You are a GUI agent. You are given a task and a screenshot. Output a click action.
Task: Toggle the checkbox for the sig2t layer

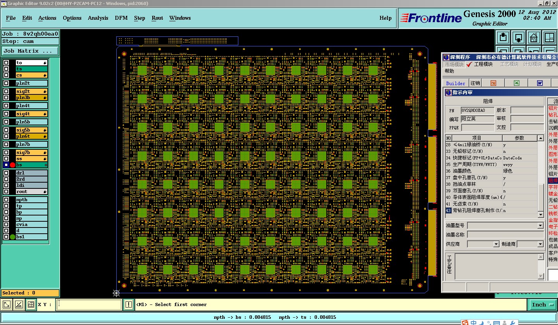pyautogui.click(x=6, y=91)
